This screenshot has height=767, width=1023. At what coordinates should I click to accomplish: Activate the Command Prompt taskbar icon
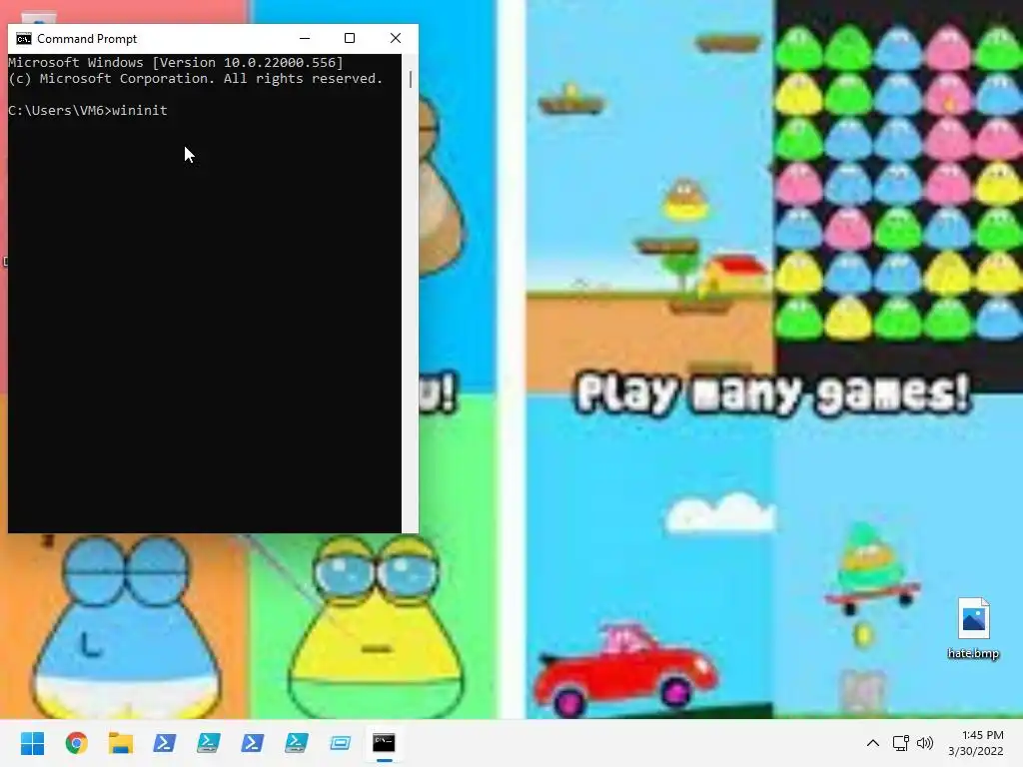click(x=384, y=743)
